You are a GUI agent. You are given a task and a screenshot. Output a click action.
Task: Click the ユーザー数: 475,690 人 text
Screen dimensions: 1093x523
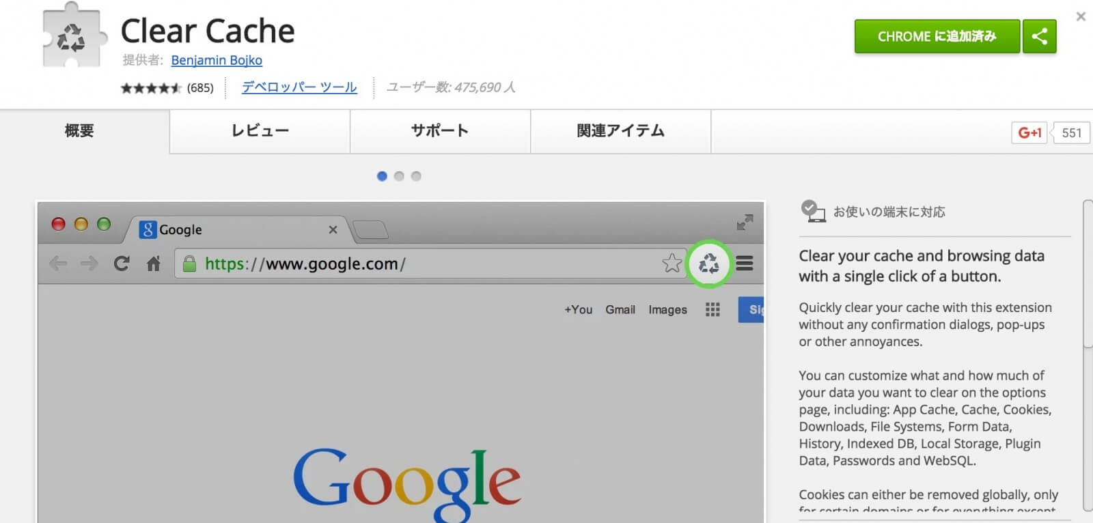click(x=451, y=87)
